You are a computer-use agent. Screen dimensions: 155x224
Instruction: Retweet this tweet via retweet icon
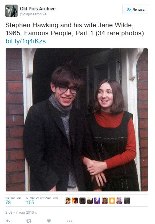point(29,221)
